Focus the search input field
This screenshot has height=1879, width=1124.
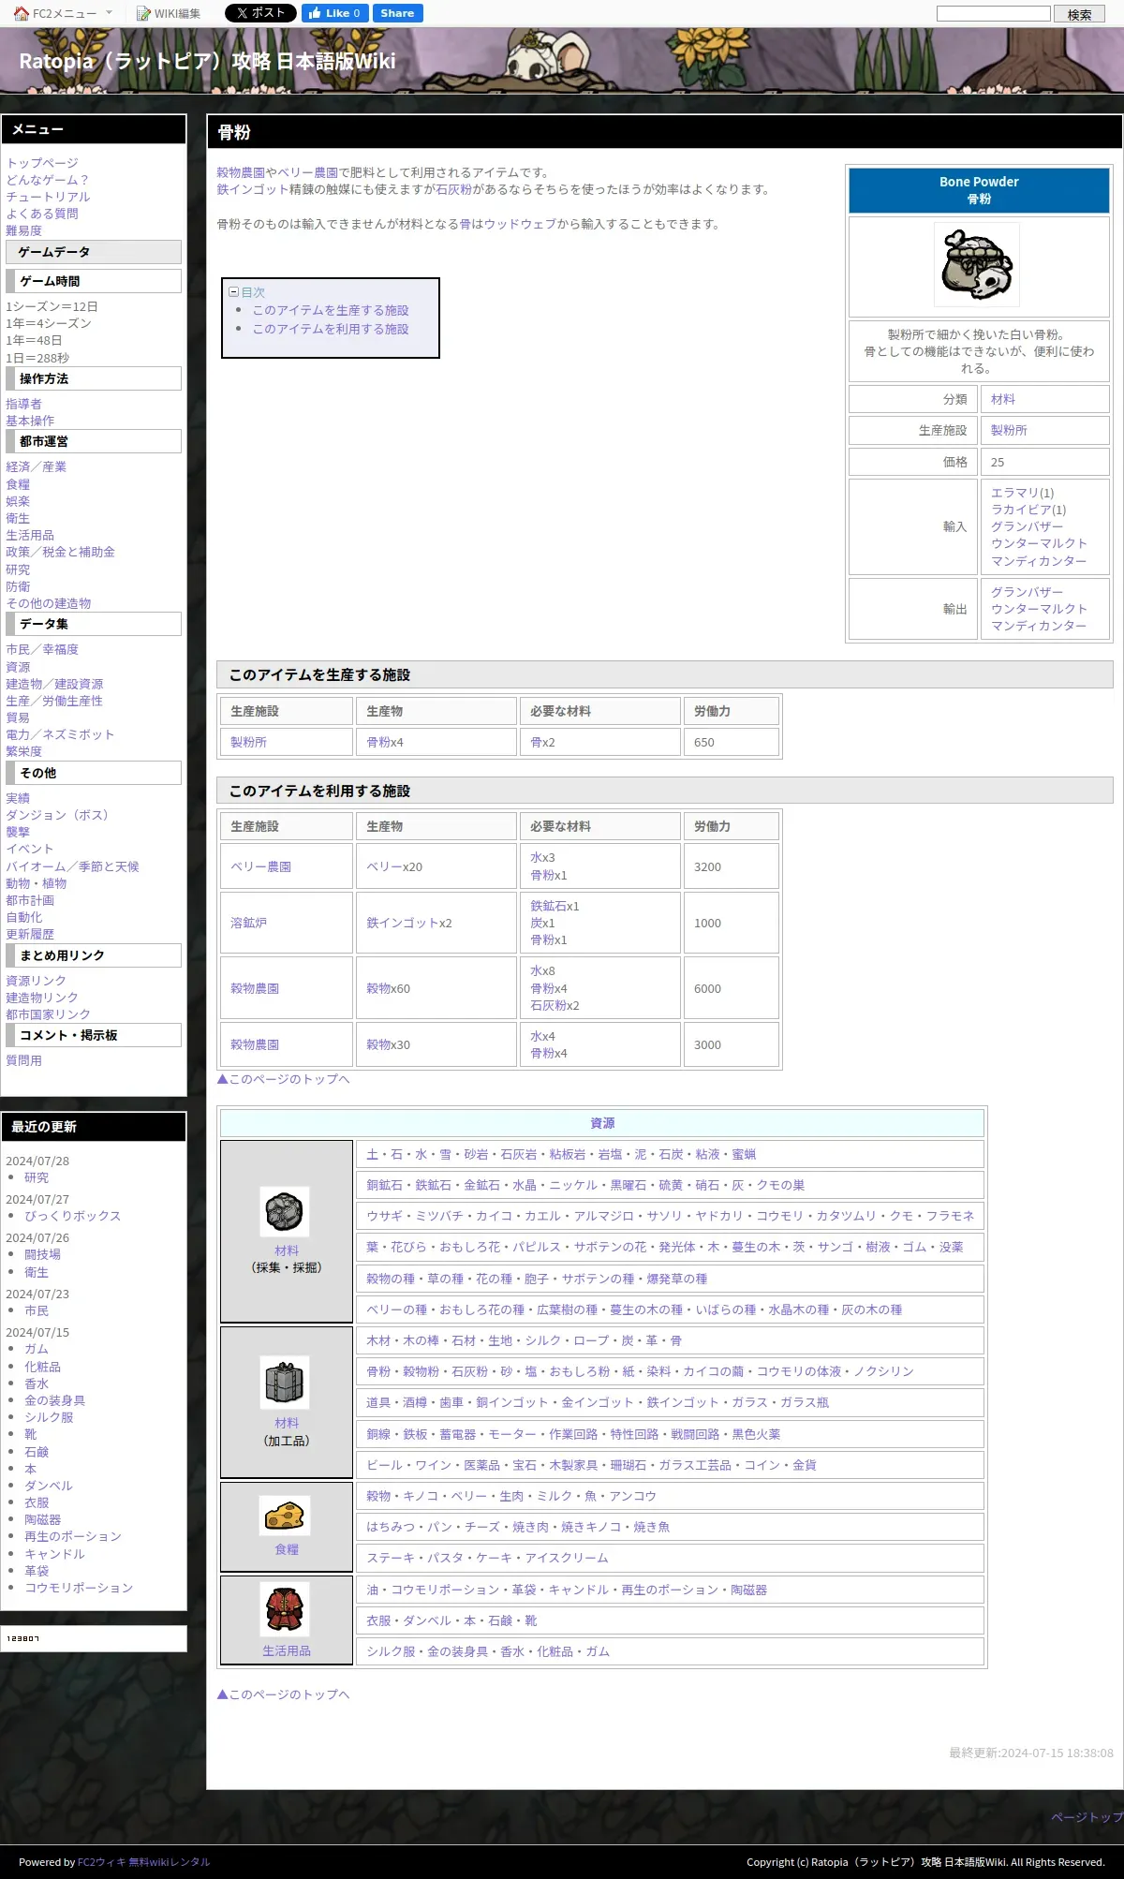coord(994,13)
